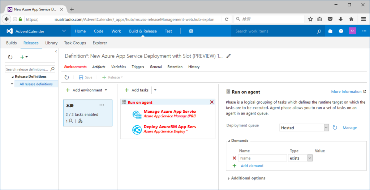370x190 pixels.
Task: Open the Variables tab
Action: click(x=119, y=67)
